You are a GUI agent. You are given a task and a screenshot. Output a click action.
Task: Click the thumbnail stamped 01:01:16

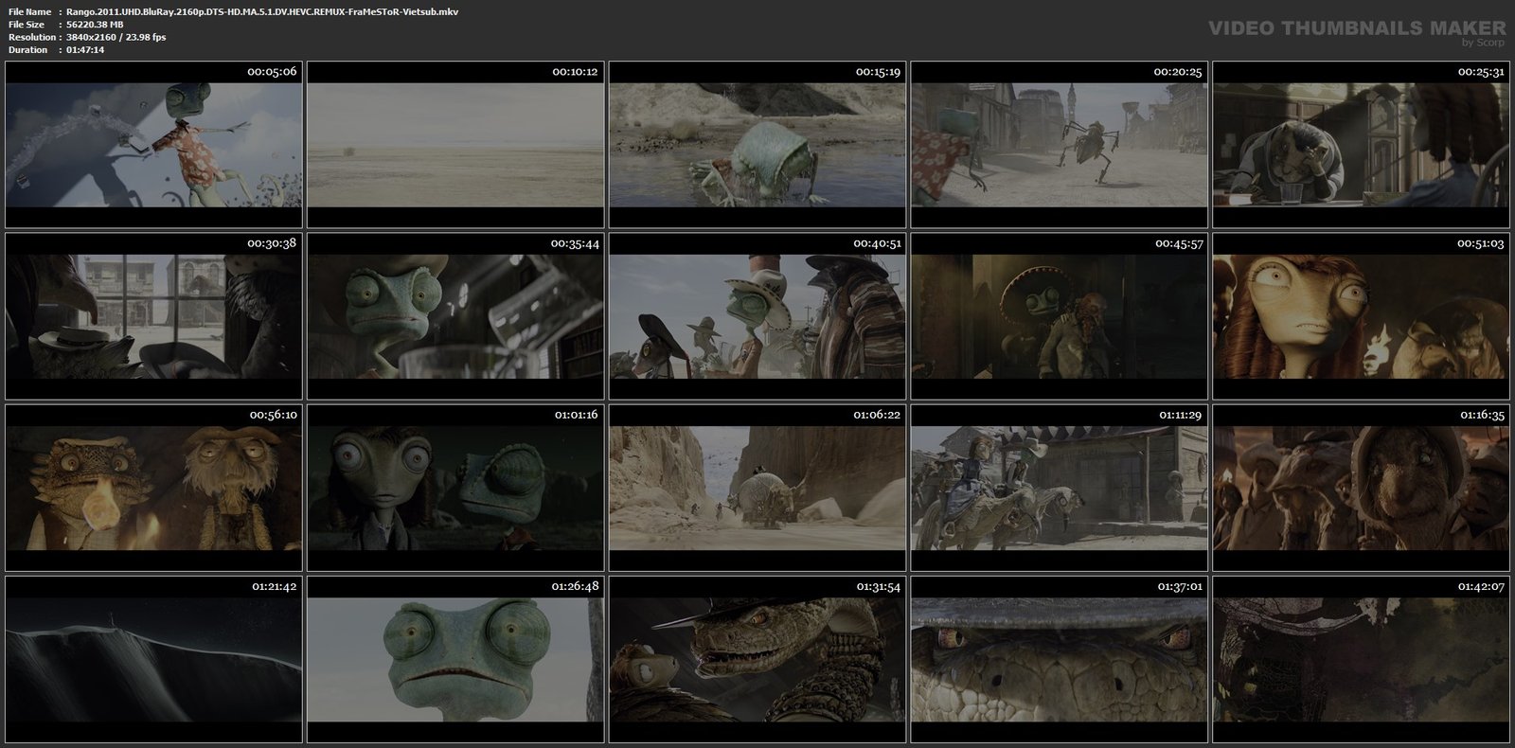pos(455,488)
